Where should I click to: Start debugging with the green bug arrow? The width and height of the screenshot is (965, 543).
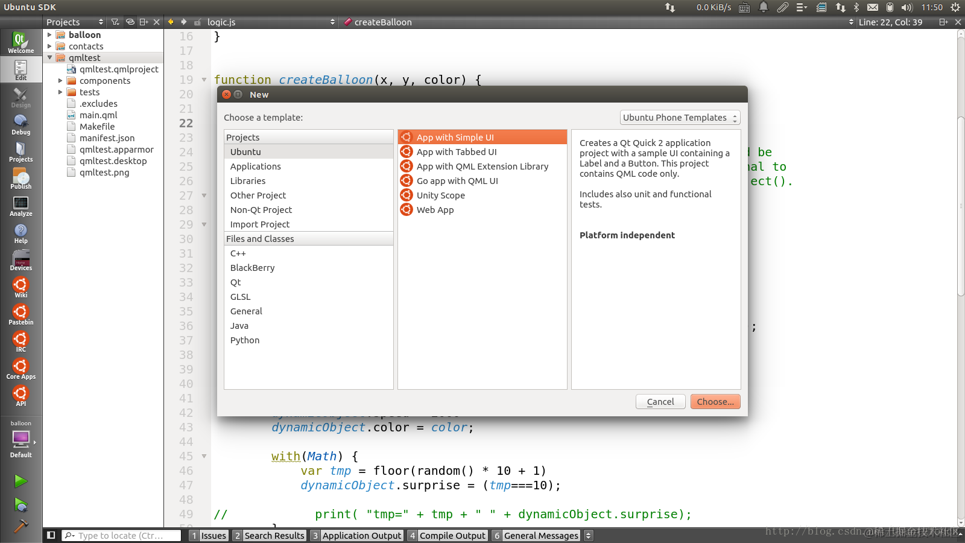[x=21, y=504]
